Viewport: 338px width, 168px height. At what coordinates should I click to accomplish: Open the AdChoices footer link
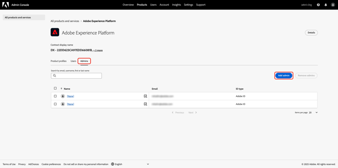coord(33,164)
